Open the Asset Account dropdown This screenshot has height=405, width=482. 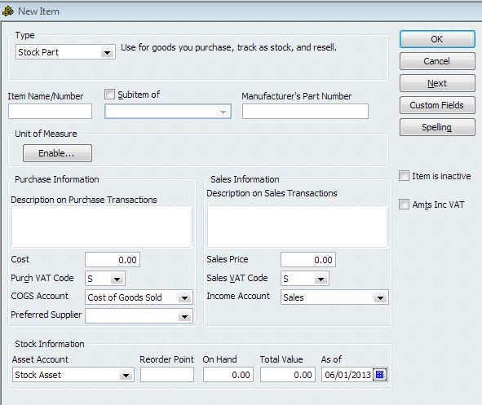pos(73,375)
